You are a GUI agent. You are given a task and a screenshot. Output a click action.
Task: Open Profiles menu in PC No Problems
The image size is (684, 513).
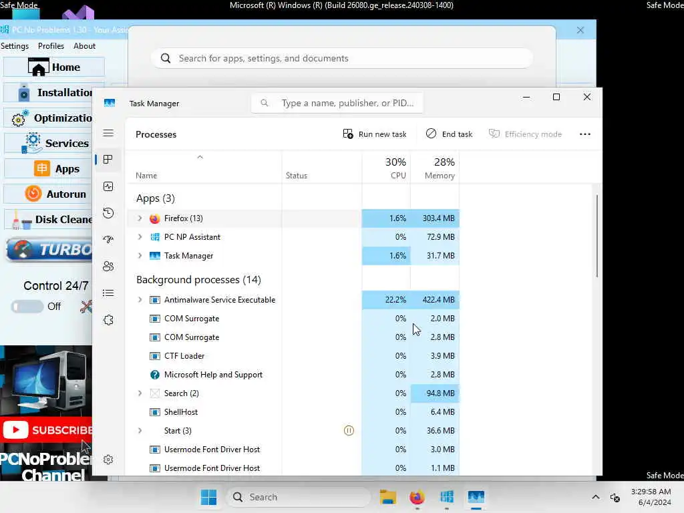(x=51, y=46)
